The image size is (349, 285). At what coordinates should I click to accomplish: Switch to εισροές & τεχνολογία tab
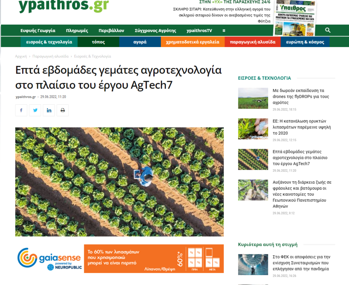[49, 42]
